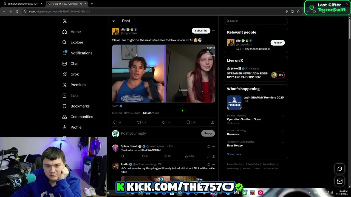
Task: Click the 438.3K Views count
Action: (x=151, y=113)
